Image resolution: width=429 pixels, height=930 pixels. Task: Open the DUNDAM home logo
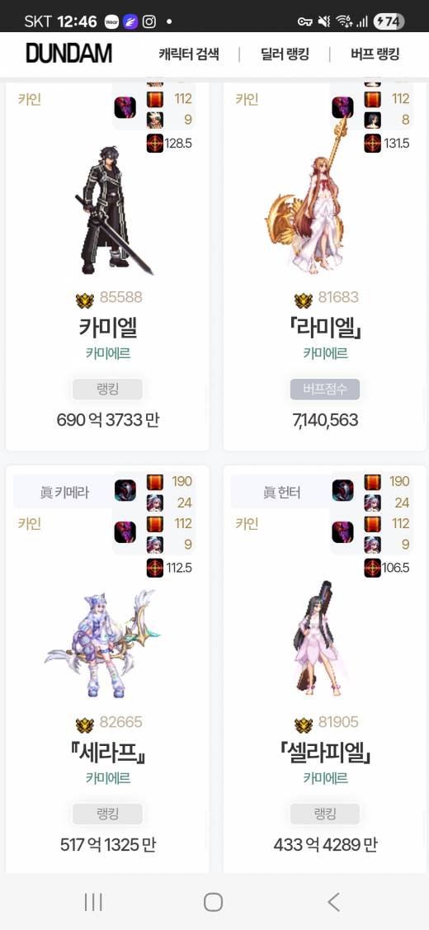pos(68,54)
